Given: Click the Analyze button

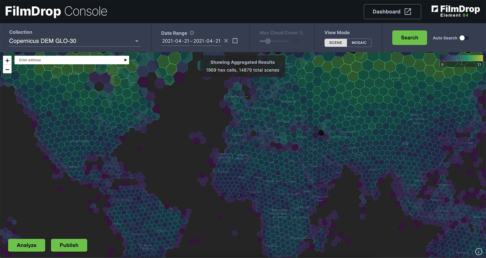Looking at the screenshot, I should tap(27, 245).
